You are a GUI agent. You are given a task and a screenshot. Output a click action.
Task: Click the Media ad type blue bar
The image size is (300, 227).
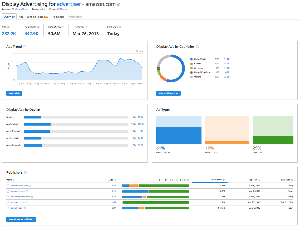point(179,136)
